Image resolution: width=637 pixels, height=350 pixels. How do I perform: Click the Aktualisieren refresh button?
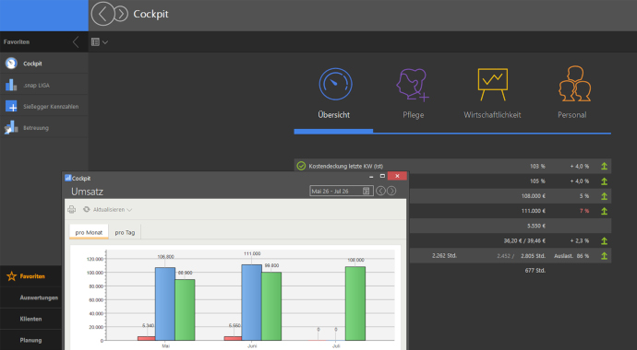[x=105, y=209]
